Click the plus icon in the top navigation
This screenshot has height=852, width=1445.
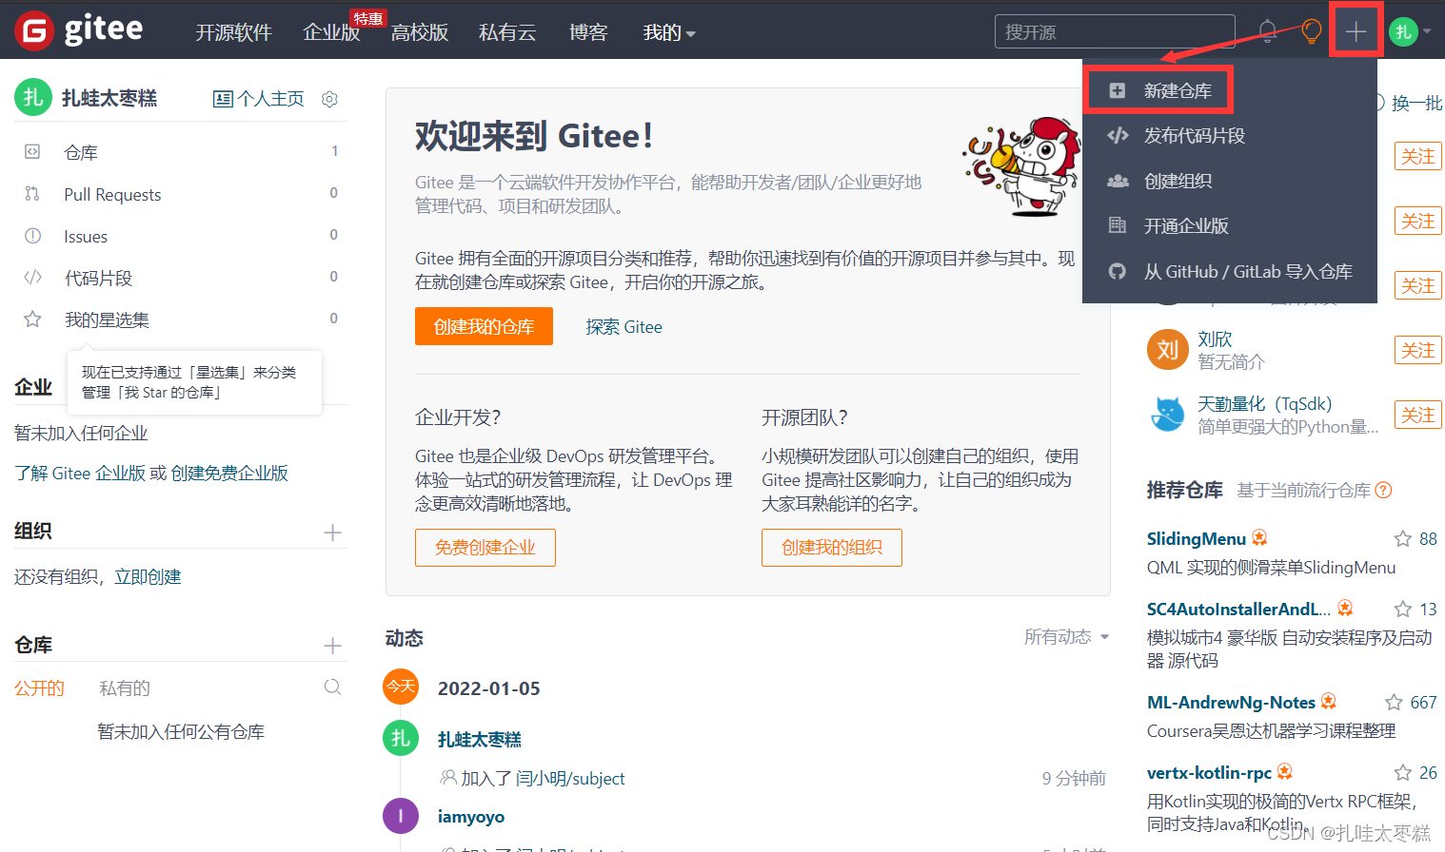pos(1356,29)
